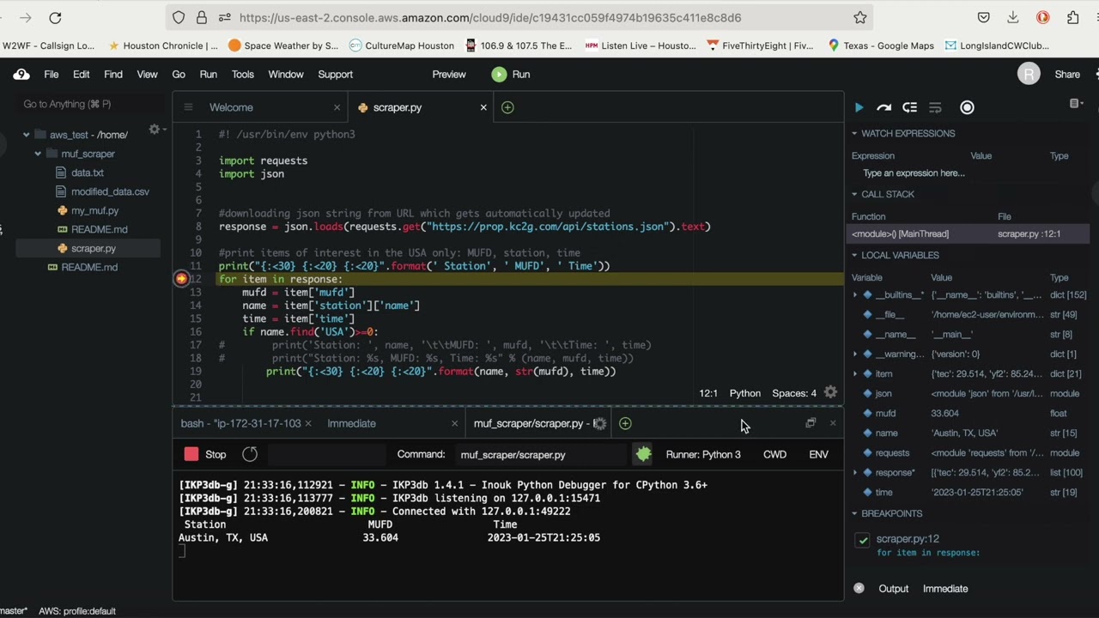1099x618 pixels.
Task: Open my_muf.py in the file tree
Action: [94, 210]
